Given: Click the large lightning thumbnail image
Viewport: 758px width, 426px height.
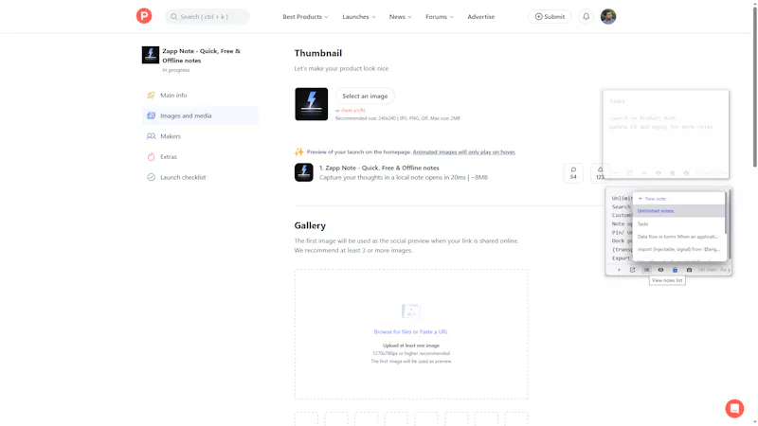Looking at the screenshot, I should 312,104.
